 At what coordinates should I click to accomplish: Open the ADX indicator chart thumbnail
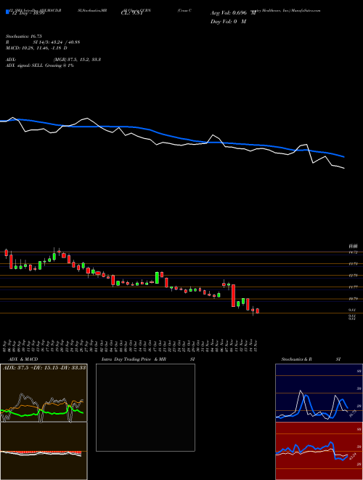coord(44,393)
